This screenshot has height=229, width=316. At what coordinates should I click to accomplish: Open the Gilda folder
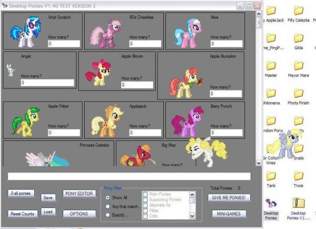coord(299,42)
